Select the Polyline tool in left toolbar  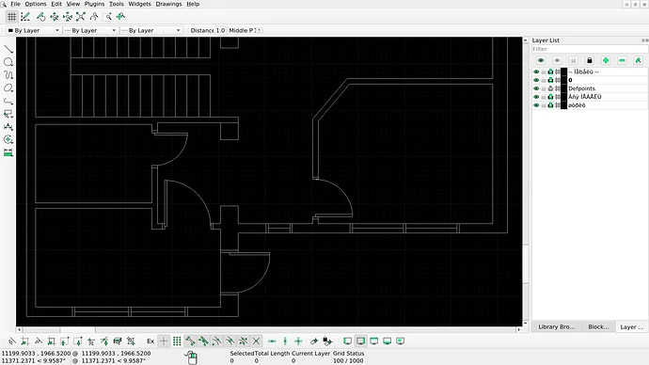click(x=8, y=101)
